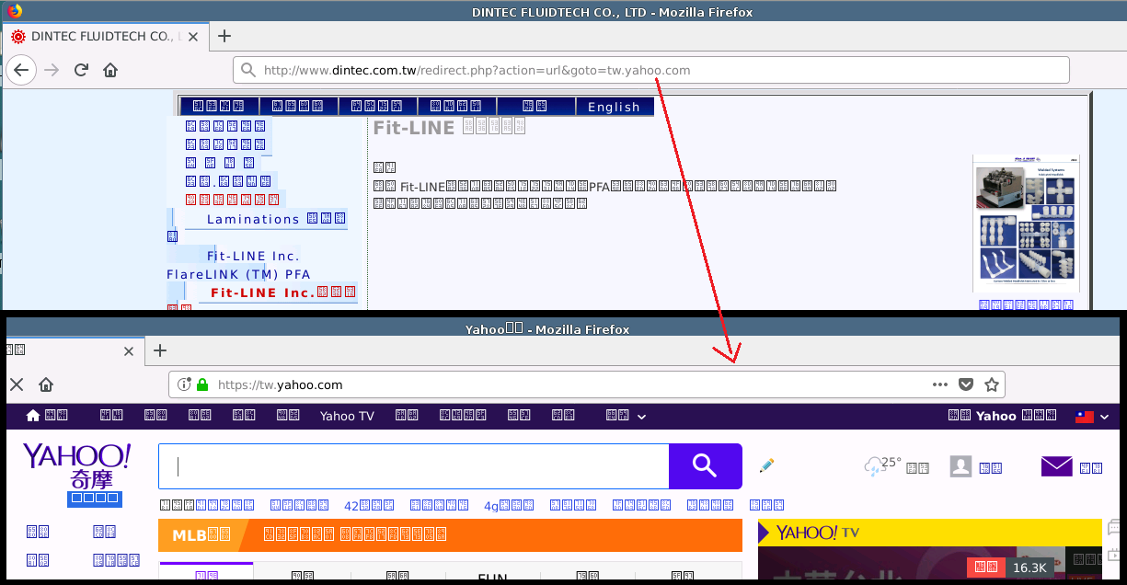Close the Yahoo browser tab

click(x=129, y=350)
